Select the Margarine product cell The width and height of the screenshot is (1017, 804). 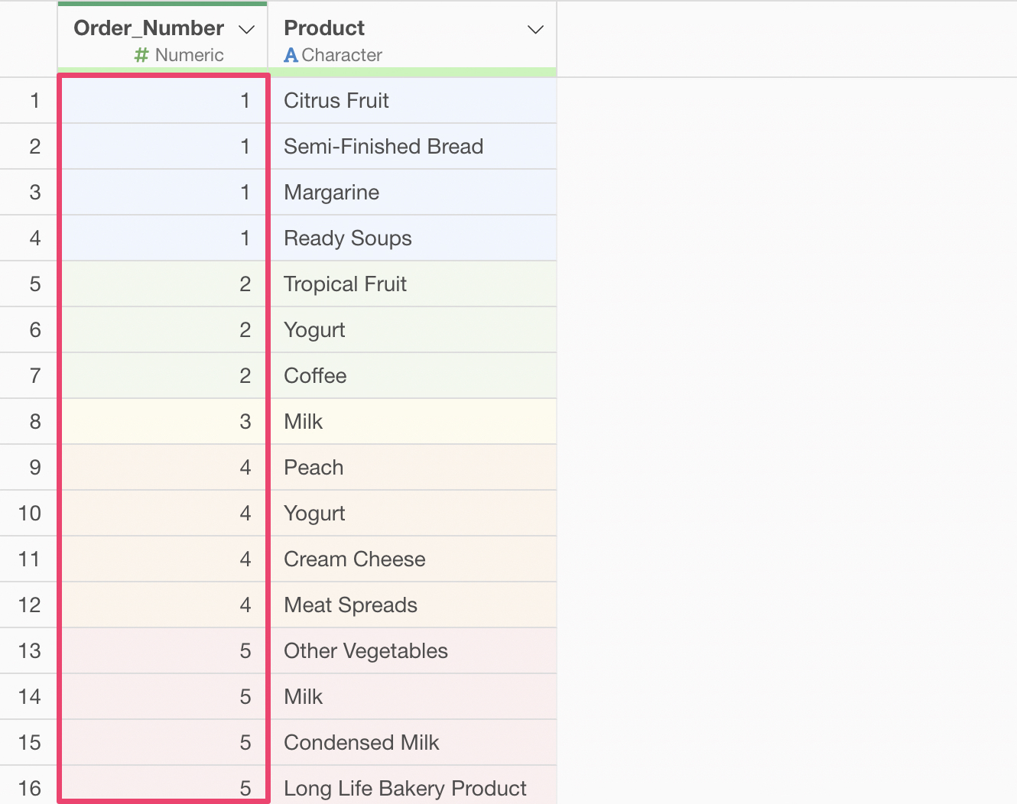331,193
